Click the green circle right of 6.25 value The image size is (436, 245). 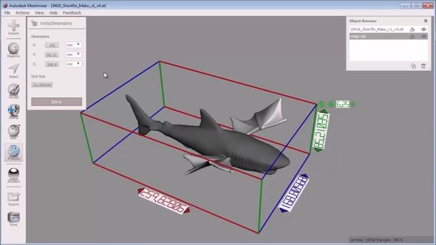pyautogui.click(x=353, y=104)
